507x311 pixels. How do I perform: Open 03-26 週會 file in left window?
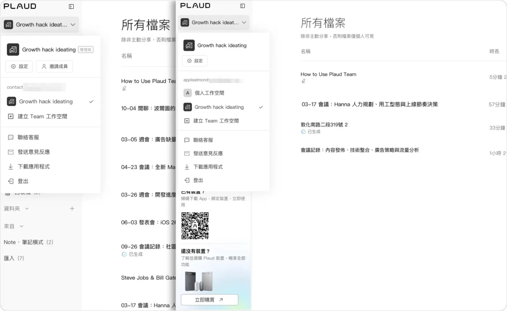pyautogui.click(x=148, y=195)
